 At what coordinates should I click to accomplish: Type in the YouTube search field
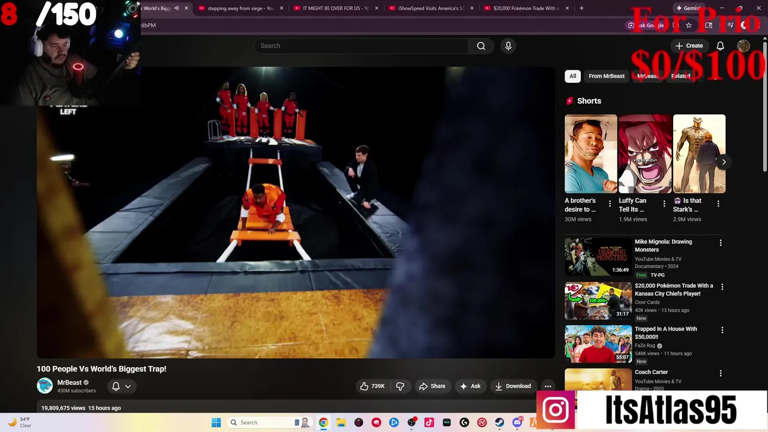pos(362,46)
